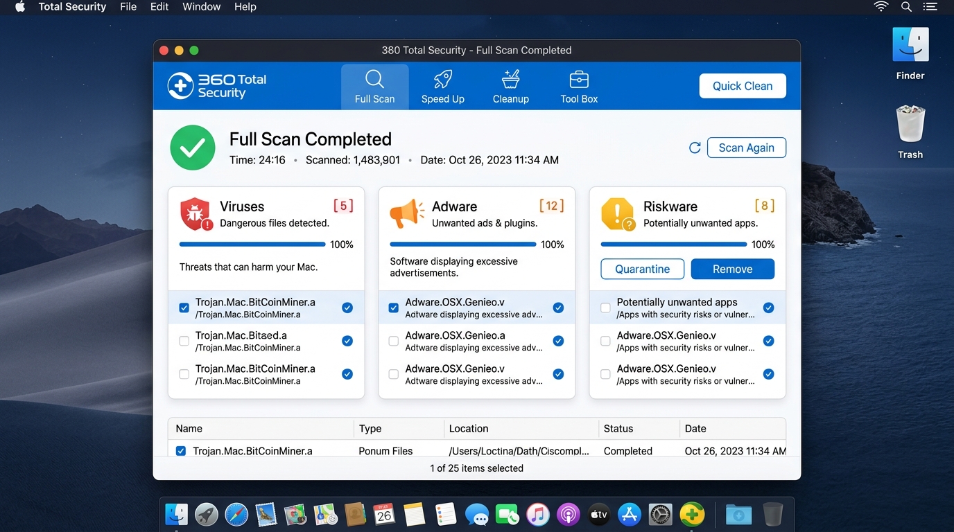954x532 pixels.
Task: Tick the Potentially unwanted apps checkbox
Action: pos(605,308)
